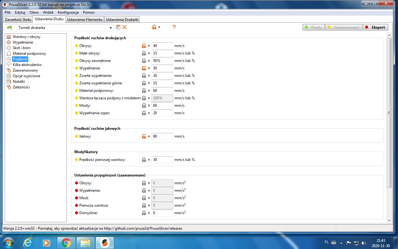Click the orange question mark help icon
This screenshot has height=249, width=398.
(174, 27)
